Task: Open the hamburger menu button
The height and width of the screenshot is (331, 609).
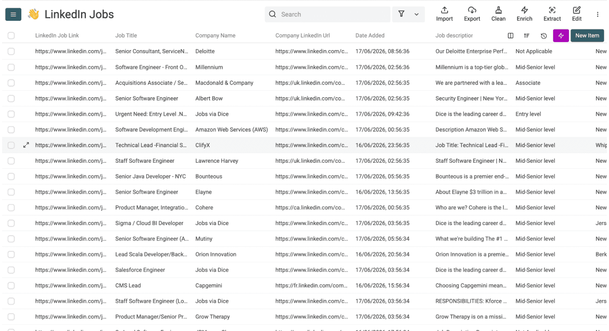Action: pyautogui.click(x=13, y=15)
